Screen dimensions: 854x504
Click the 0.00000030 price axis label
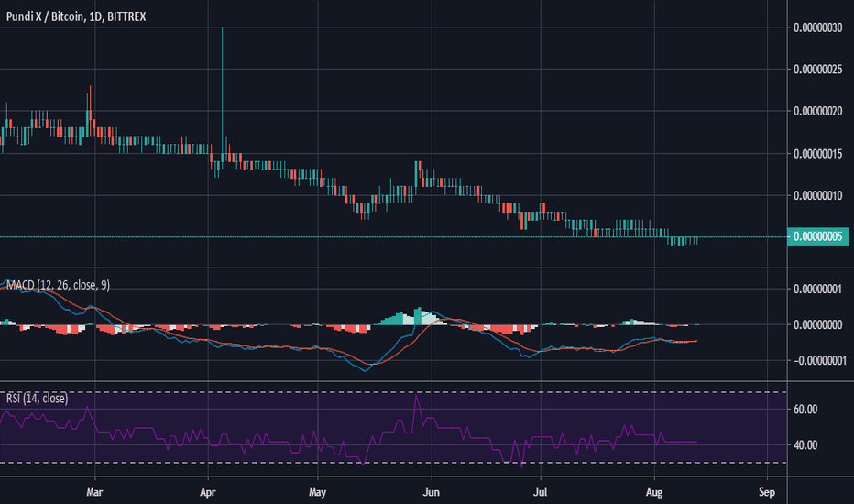817,27
